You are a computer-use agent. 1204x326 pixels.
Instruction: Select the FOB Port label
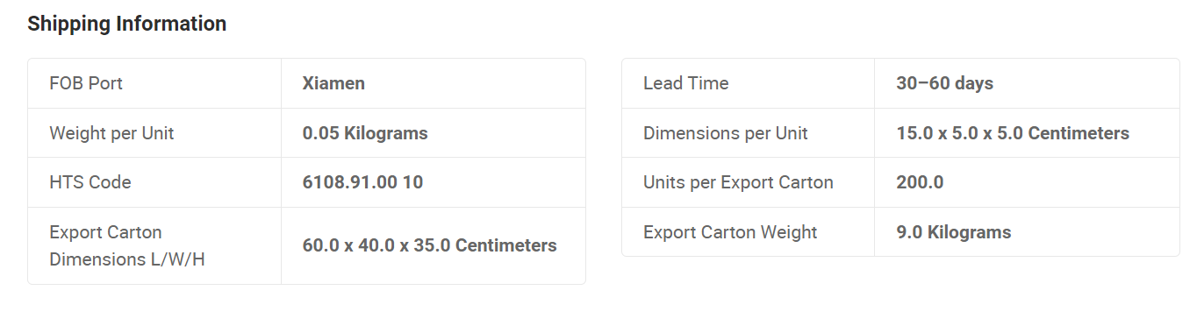click(86, 83)
